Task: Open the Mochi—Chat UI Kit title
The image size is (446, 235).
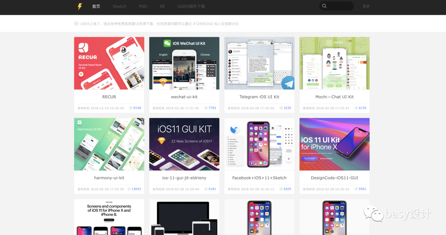Action: 334,97
